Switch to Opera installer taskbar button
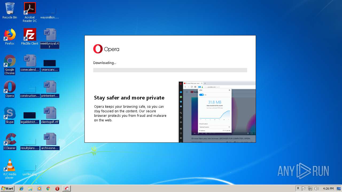Screen dimensions: 342x192 [x=67, y=188]
